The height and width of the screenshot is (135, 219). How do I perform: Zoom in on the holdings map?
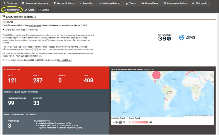[114, 75]
